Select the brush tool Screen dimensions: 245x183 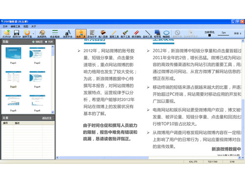[125, 34]
